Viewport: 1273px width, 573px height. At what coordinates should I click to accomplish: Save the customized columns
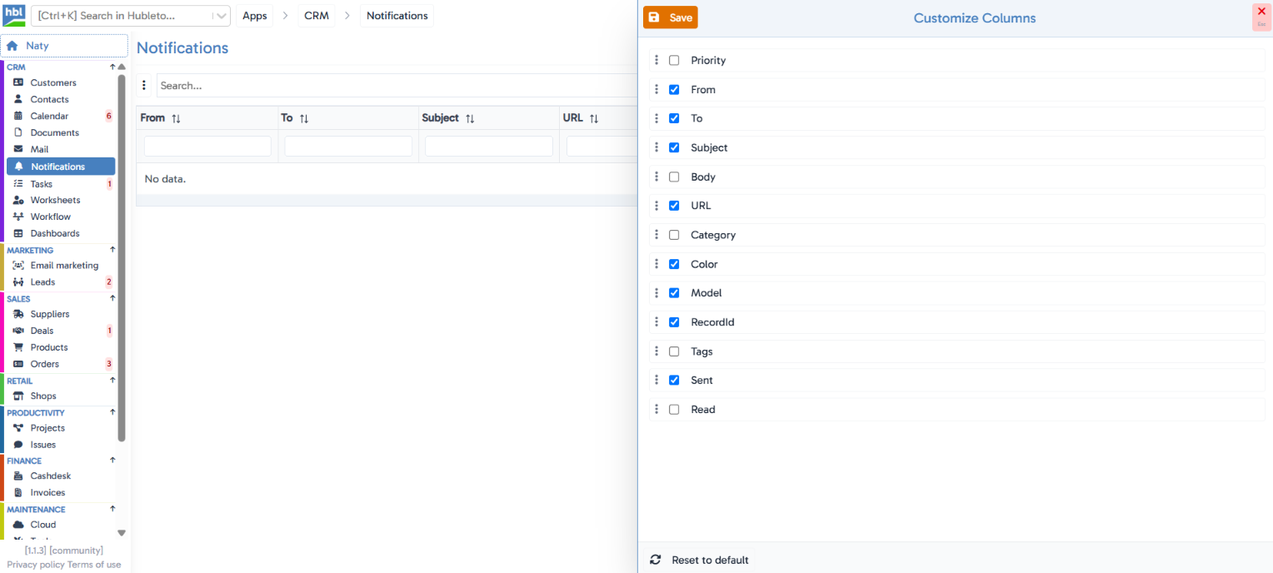(671, 17)
